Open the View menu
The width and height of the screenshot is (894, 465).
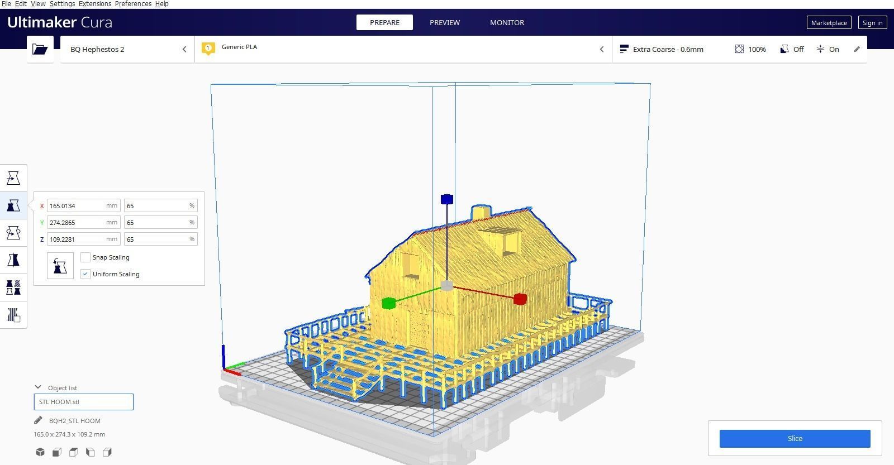pyautogui.click(x=38, y=4)
